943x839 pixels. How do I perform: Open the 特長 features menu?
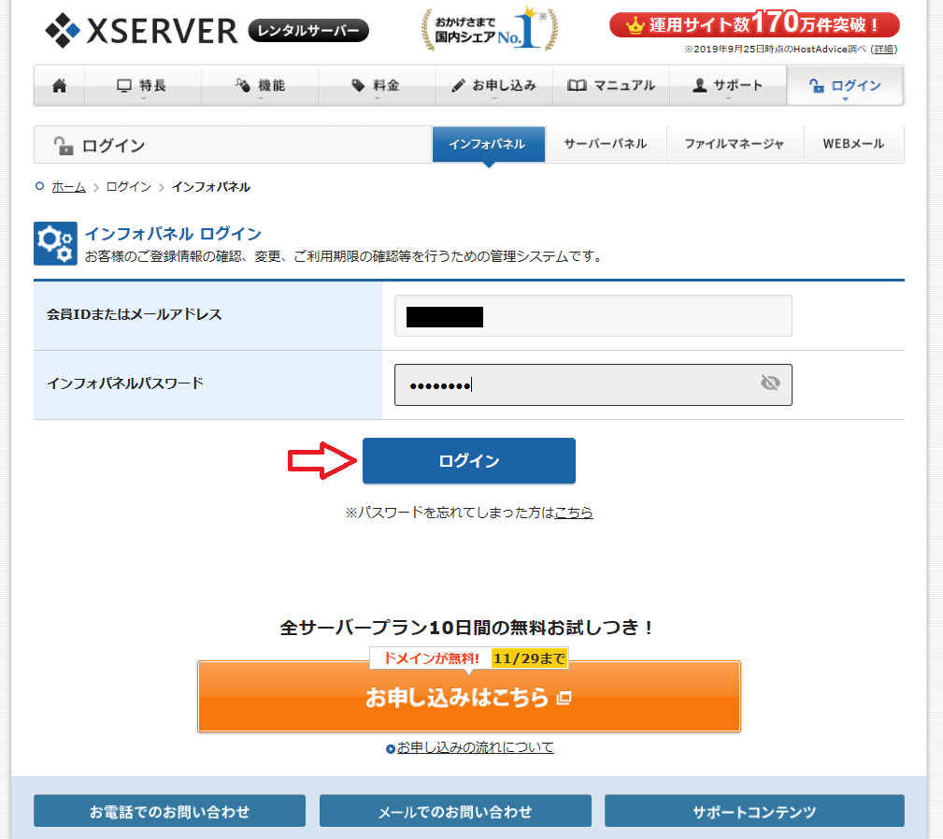point(143,85)
